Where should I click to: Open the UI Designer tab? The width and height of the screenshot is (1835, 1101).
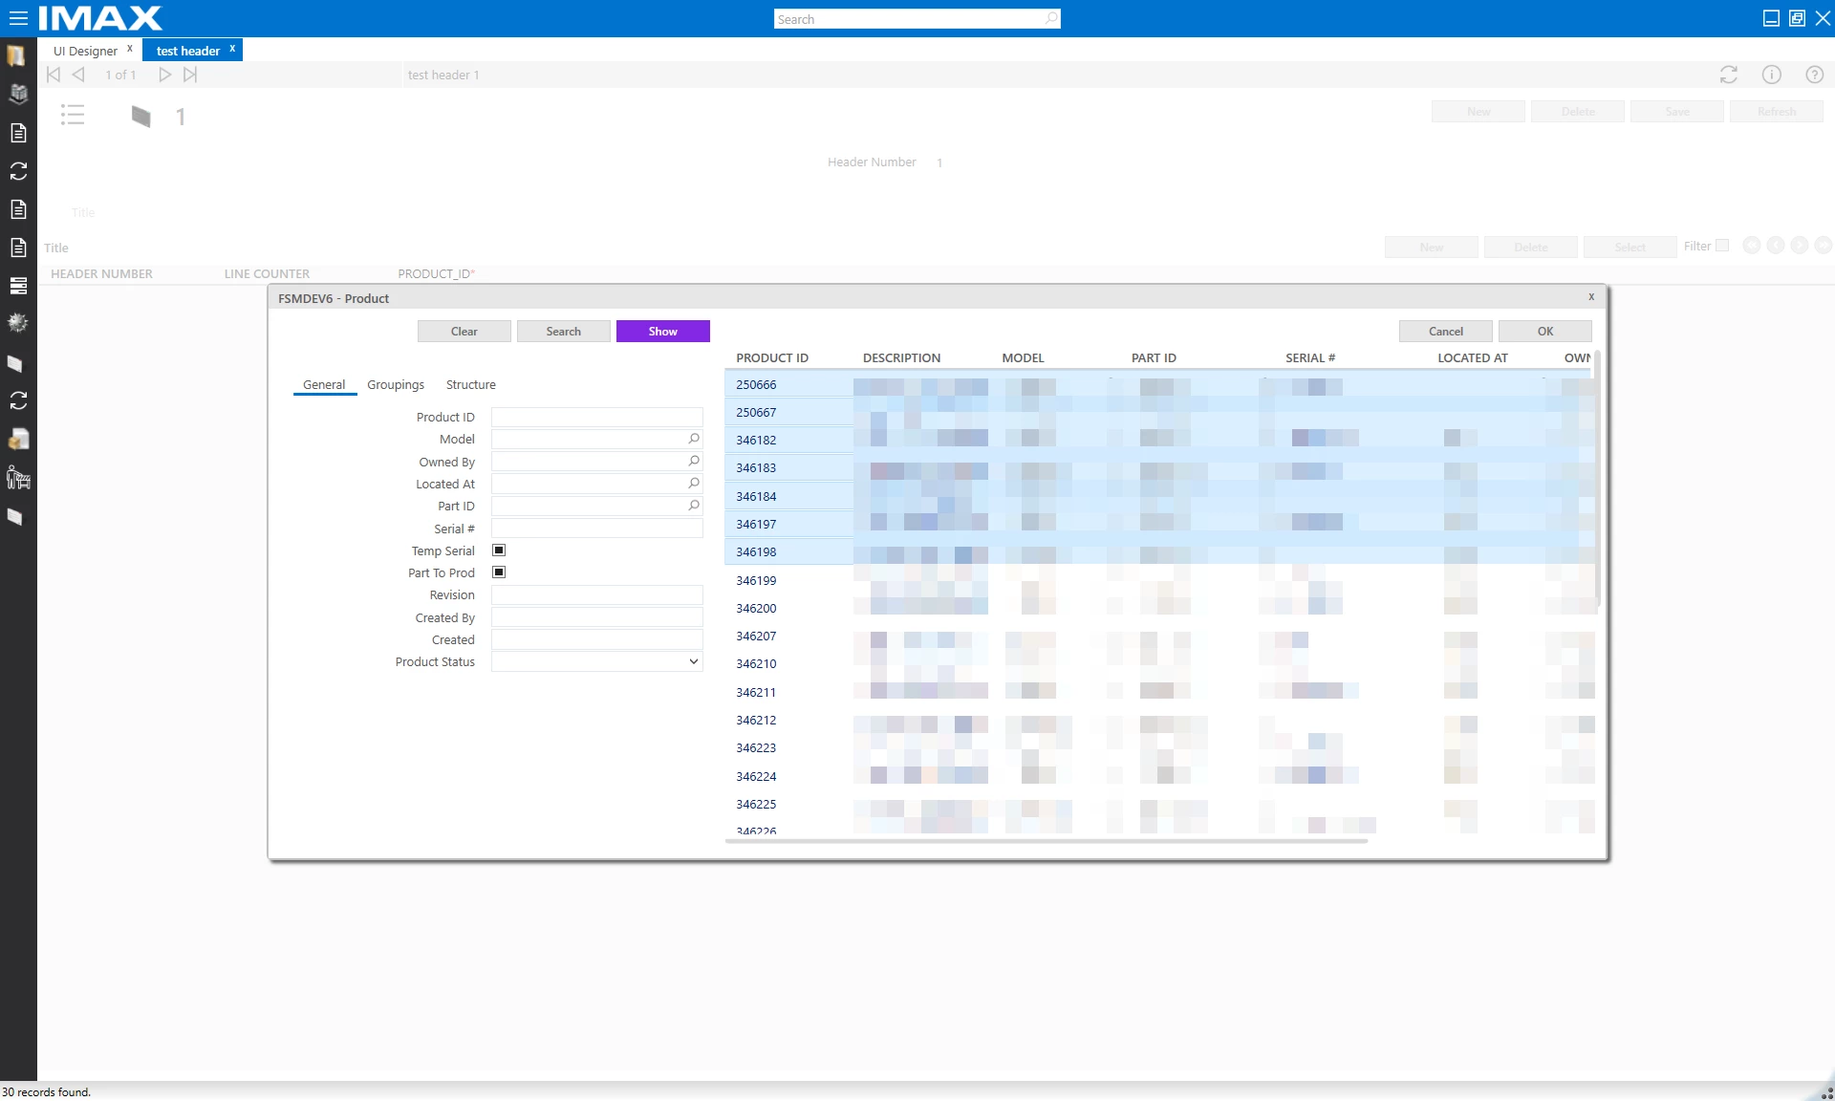(x=85, y=51)
